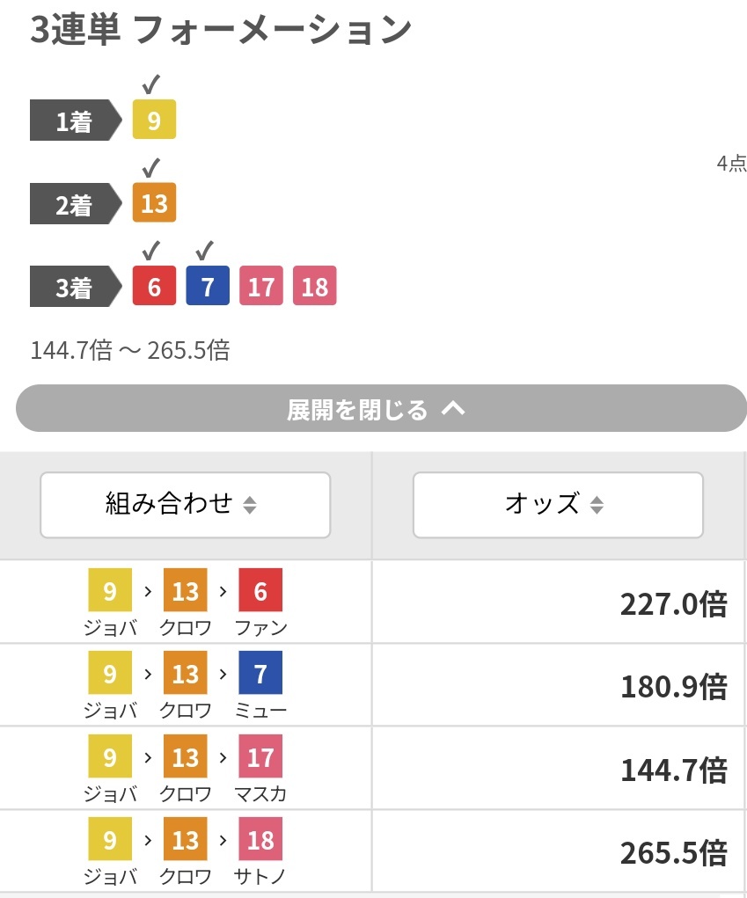Select pink horse 17 in 3着 row

pos(261,286)
